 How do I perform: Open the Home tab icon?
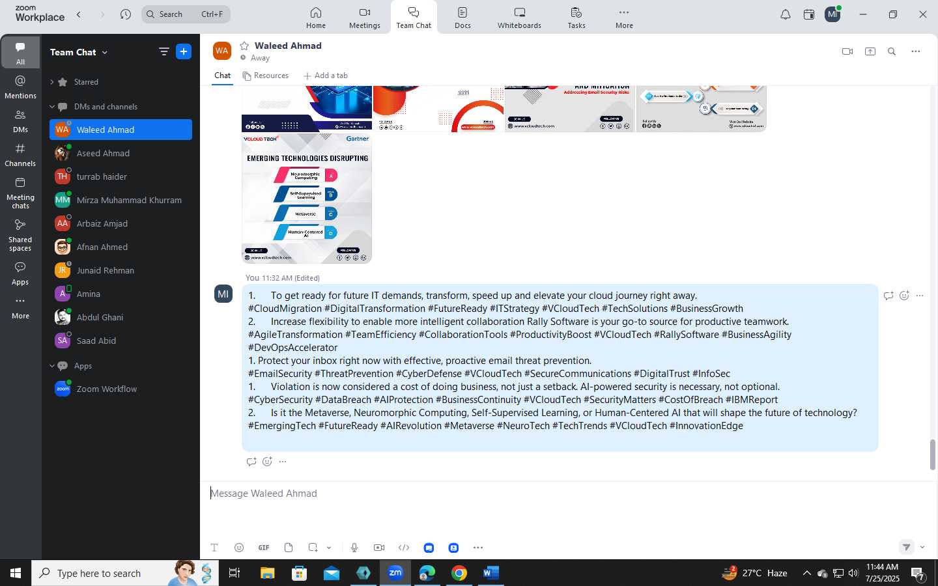315,18
